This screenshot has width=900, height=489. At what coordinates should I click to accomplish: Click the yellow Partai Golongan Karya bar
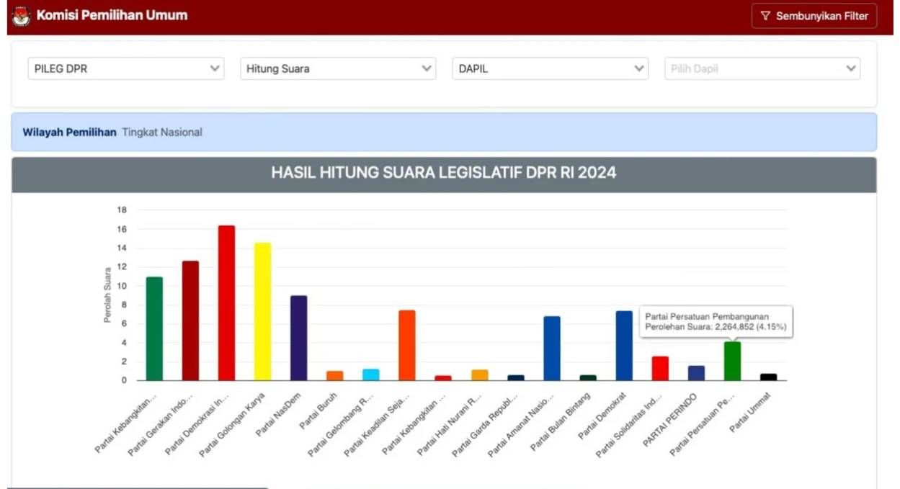(x=262, y=311)
